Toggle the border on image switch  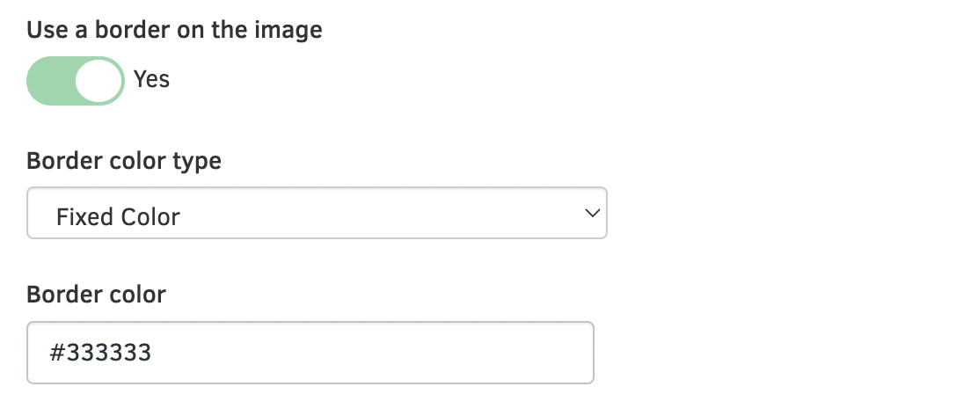click(76, 81)
